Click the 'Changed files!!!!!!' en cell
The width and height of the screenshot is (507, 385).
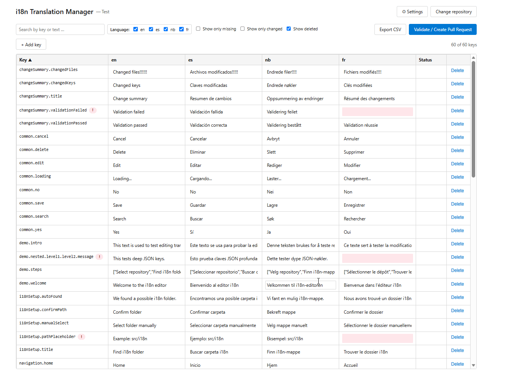coord(147,72)
